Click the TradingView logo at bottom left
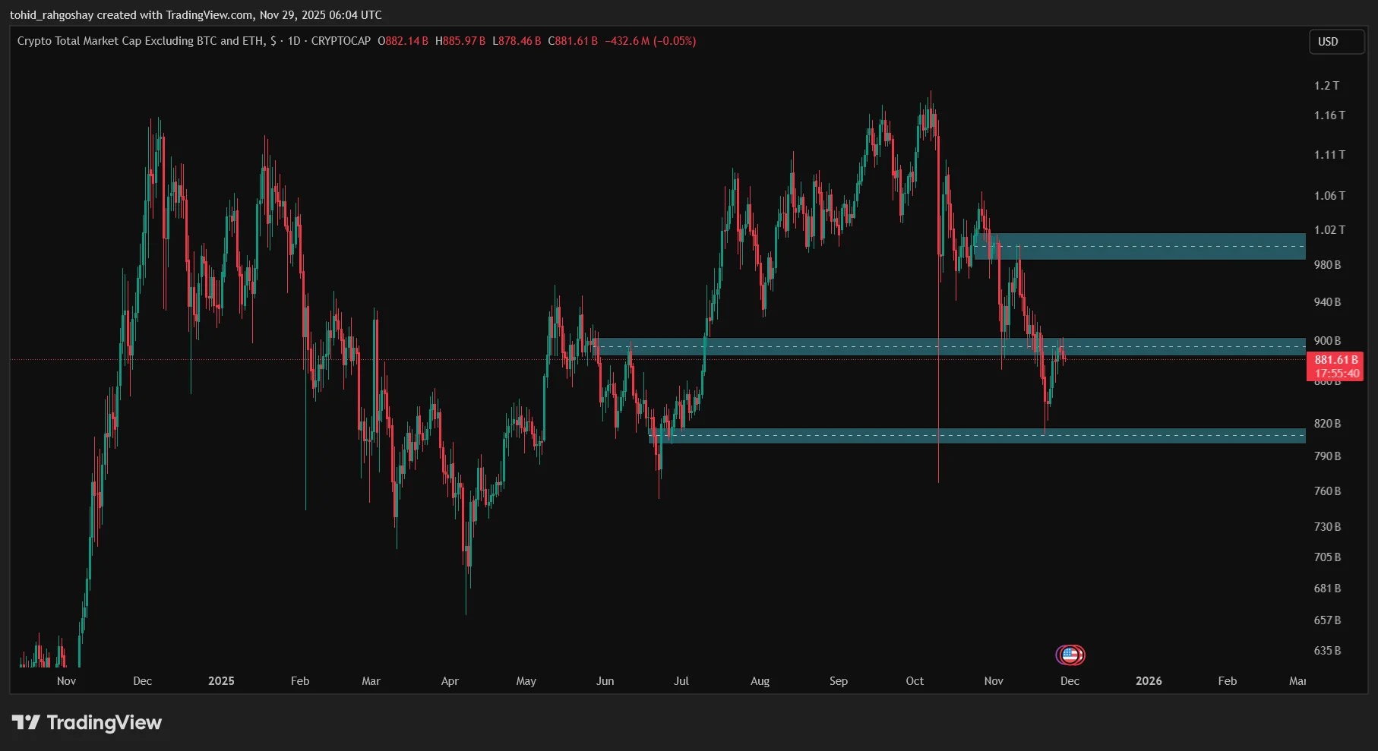 87,722
